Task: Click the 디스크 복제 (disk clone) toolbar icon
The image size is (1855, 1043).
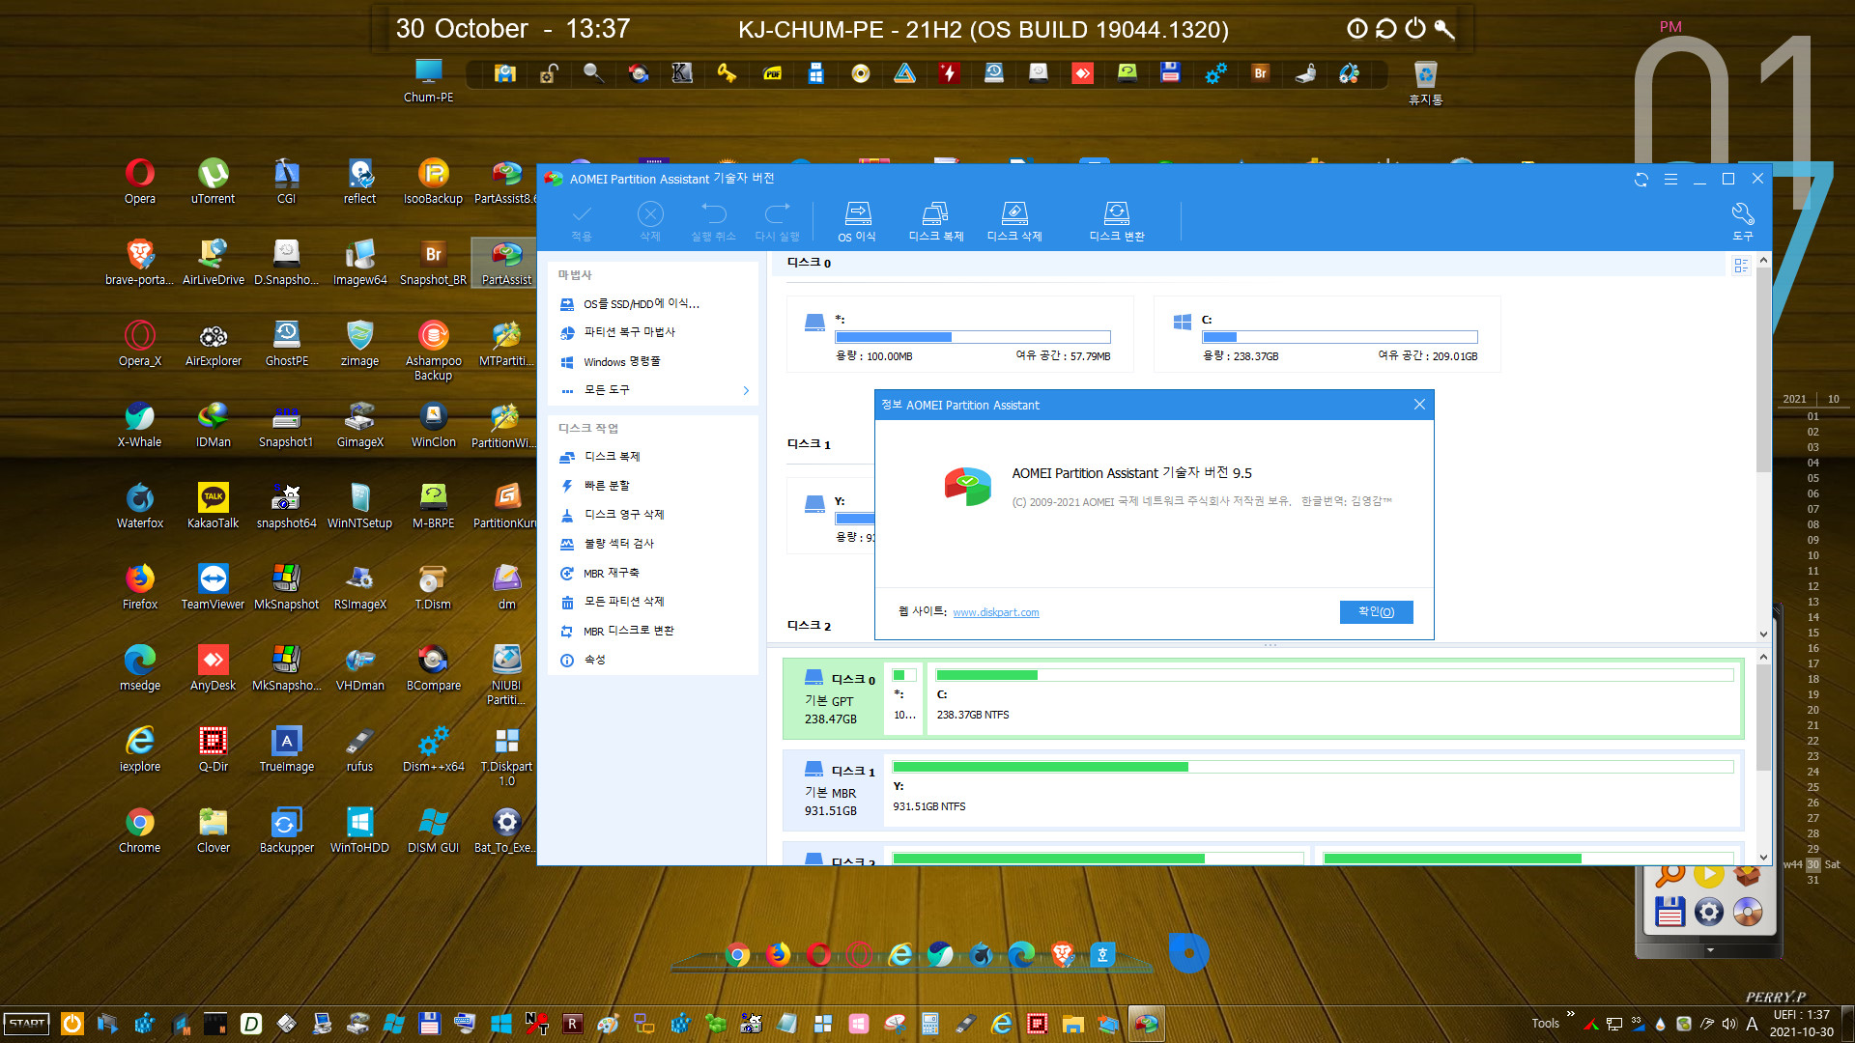Action: (935, 221)
